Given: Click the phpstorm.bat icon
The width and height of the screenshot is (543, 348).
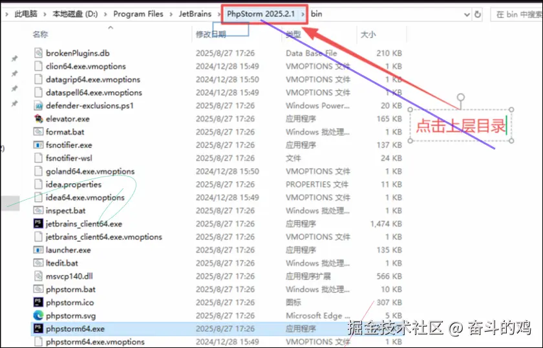Looking at the screenshot, I should [x=38, y=289].
